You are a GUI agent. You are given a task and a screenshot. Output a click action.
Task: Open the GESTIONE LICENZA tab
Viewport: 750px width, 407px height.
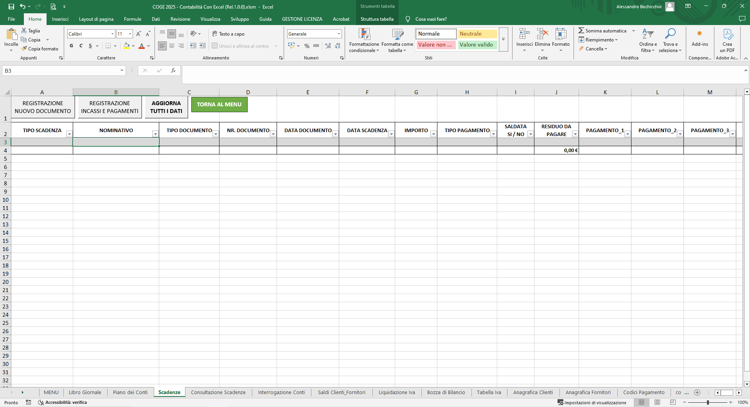(x=302, y=19)
